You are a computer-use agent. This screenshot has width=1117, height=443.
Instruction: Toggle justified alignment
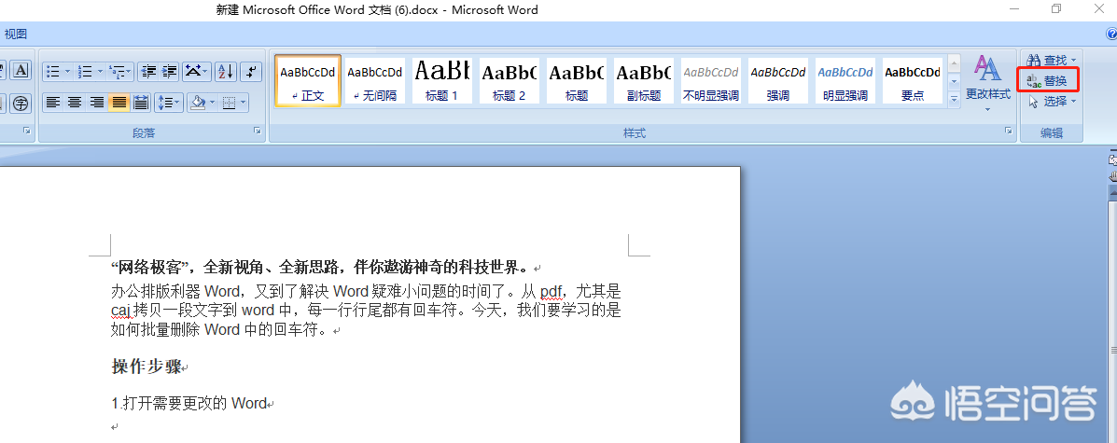point(119,104)
